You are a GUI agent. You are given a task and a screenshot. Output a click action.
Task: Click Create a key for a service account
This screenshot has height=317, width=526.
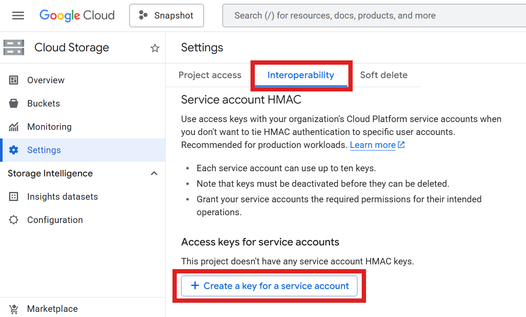pos(269,286)
